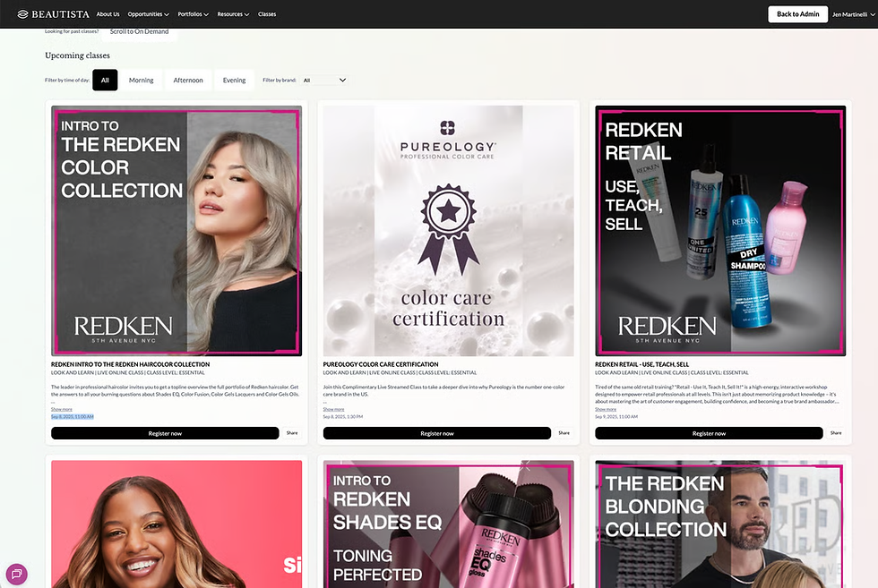Viewport: 878px width, 588px height.
Task: Select the All time-of-day filter
Action: 105,80
